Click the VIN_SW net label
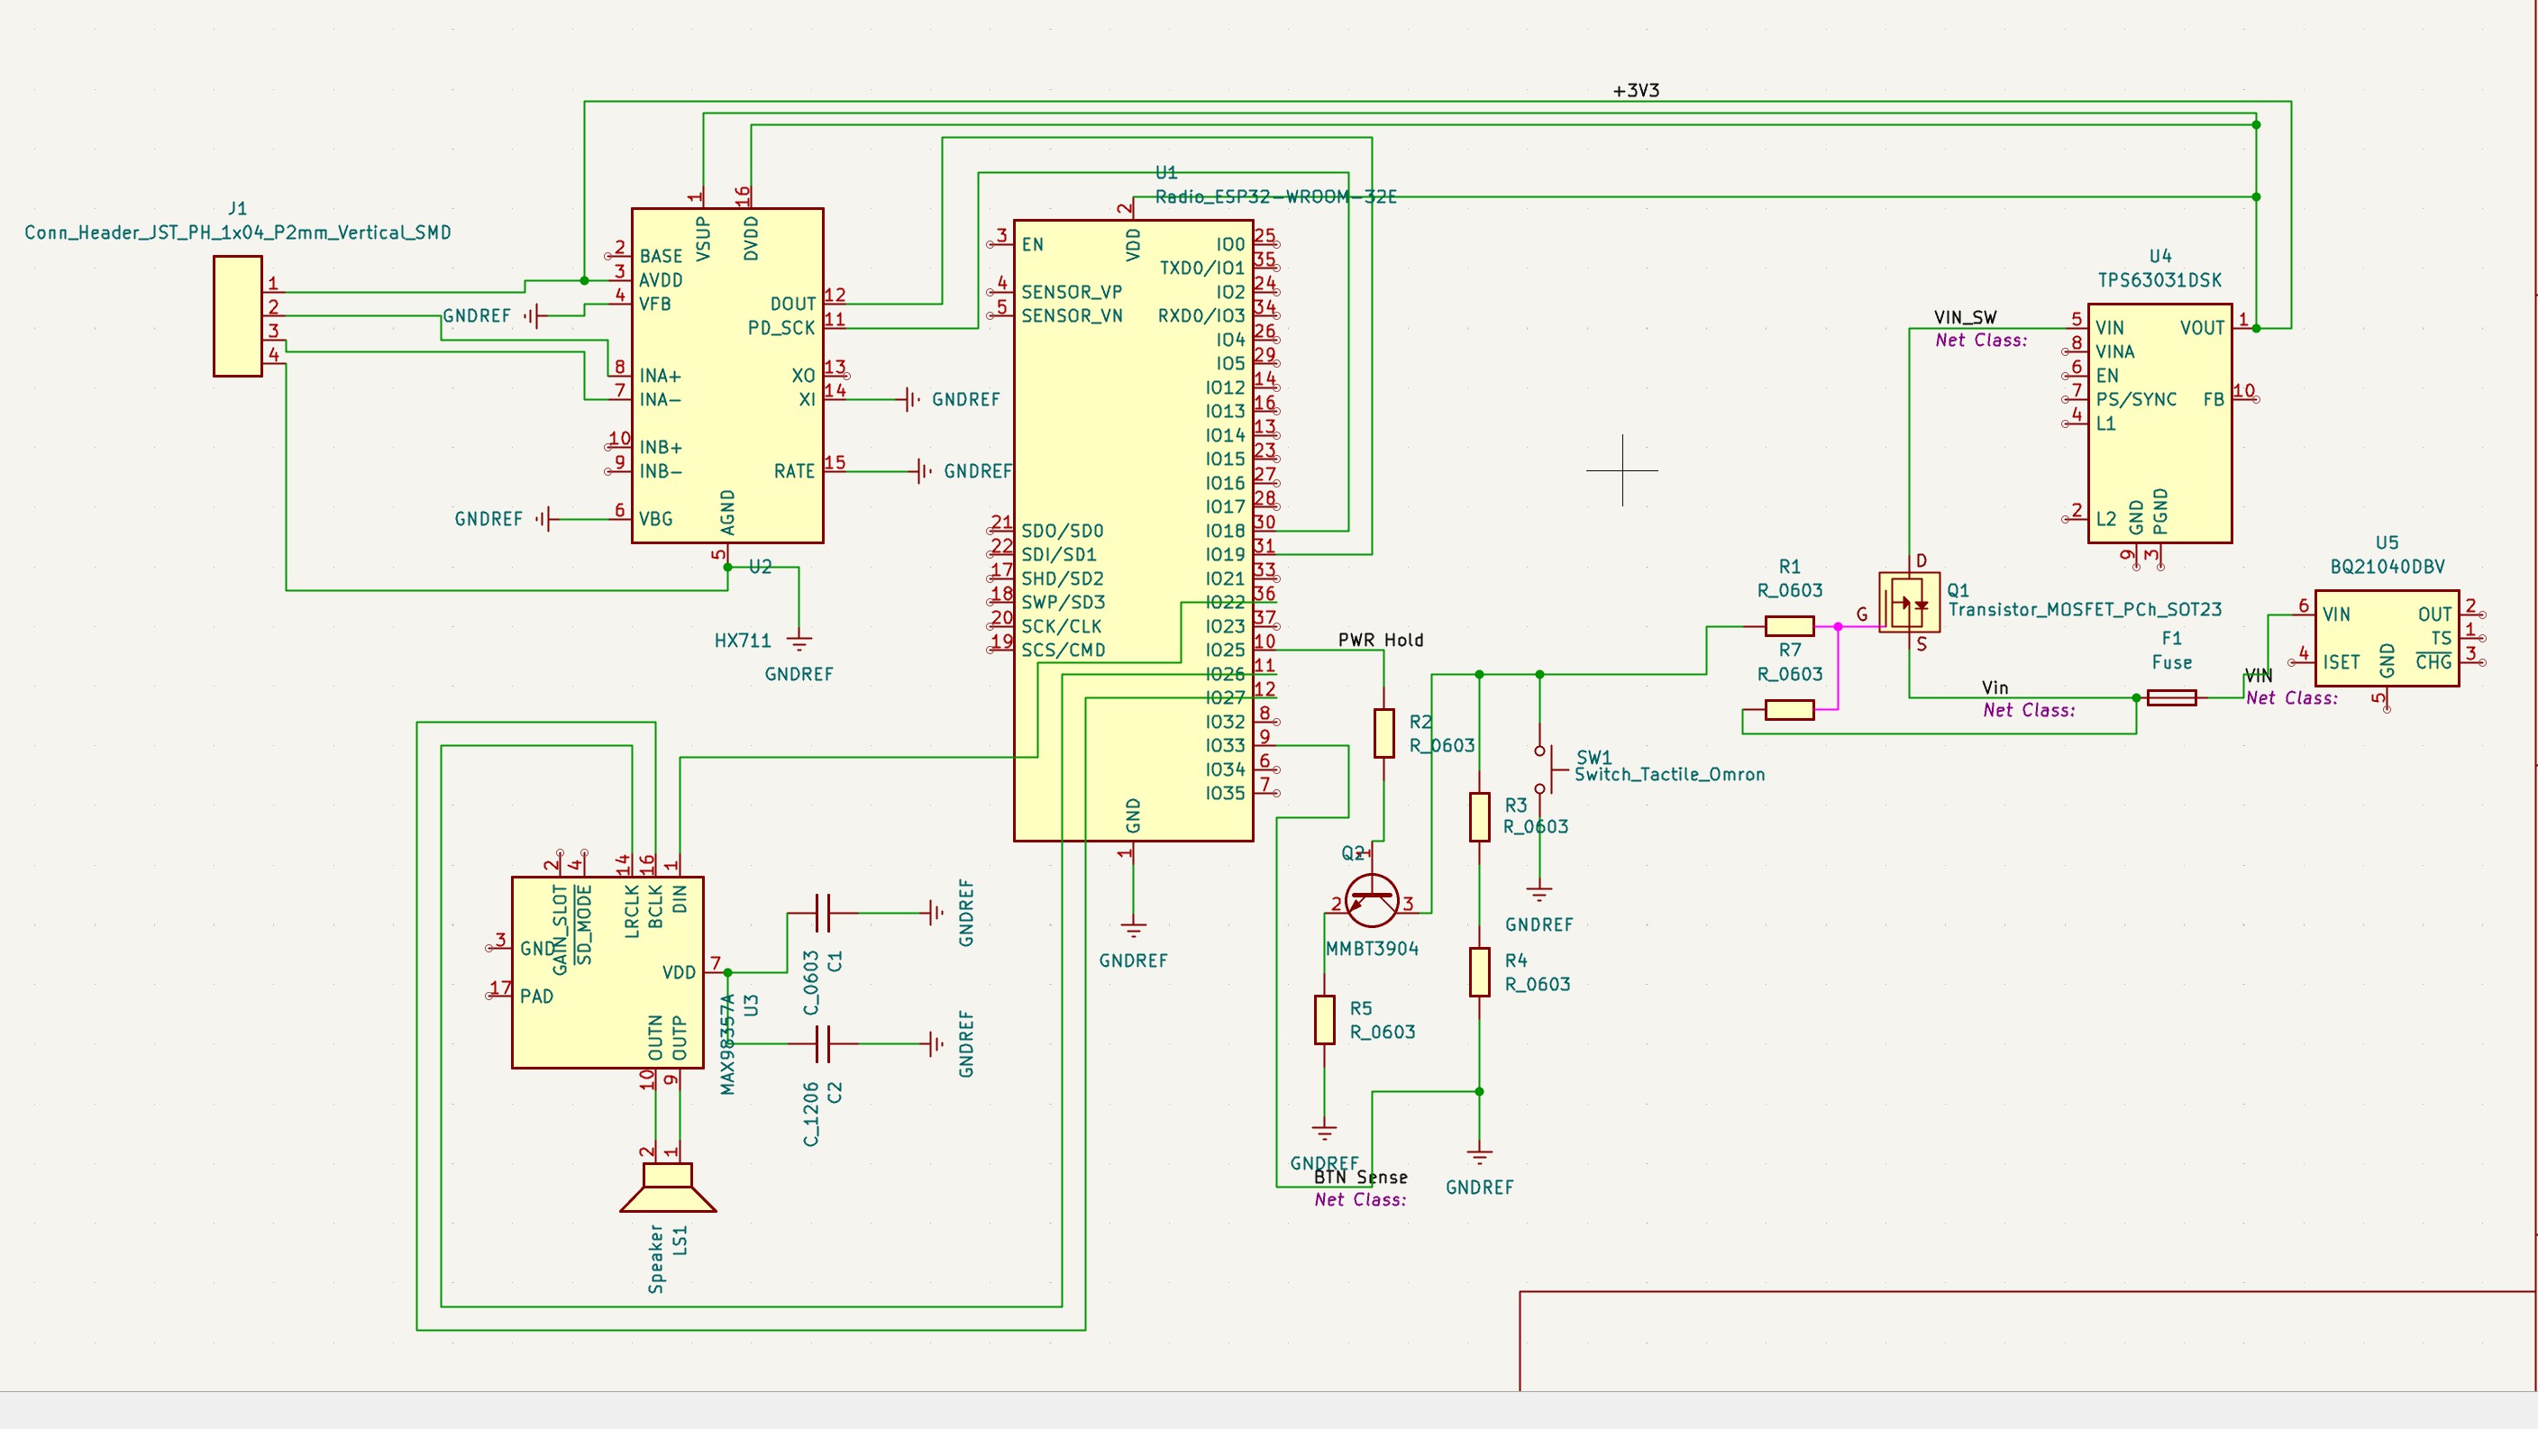Viewport: 2538px width, 1429px height. point(1965,317)
